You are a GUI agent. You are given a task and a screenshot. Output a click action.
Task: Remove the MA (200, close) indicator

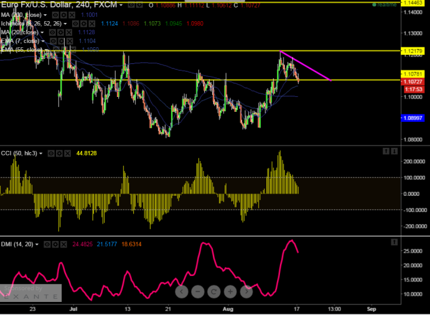pos(72,15)
